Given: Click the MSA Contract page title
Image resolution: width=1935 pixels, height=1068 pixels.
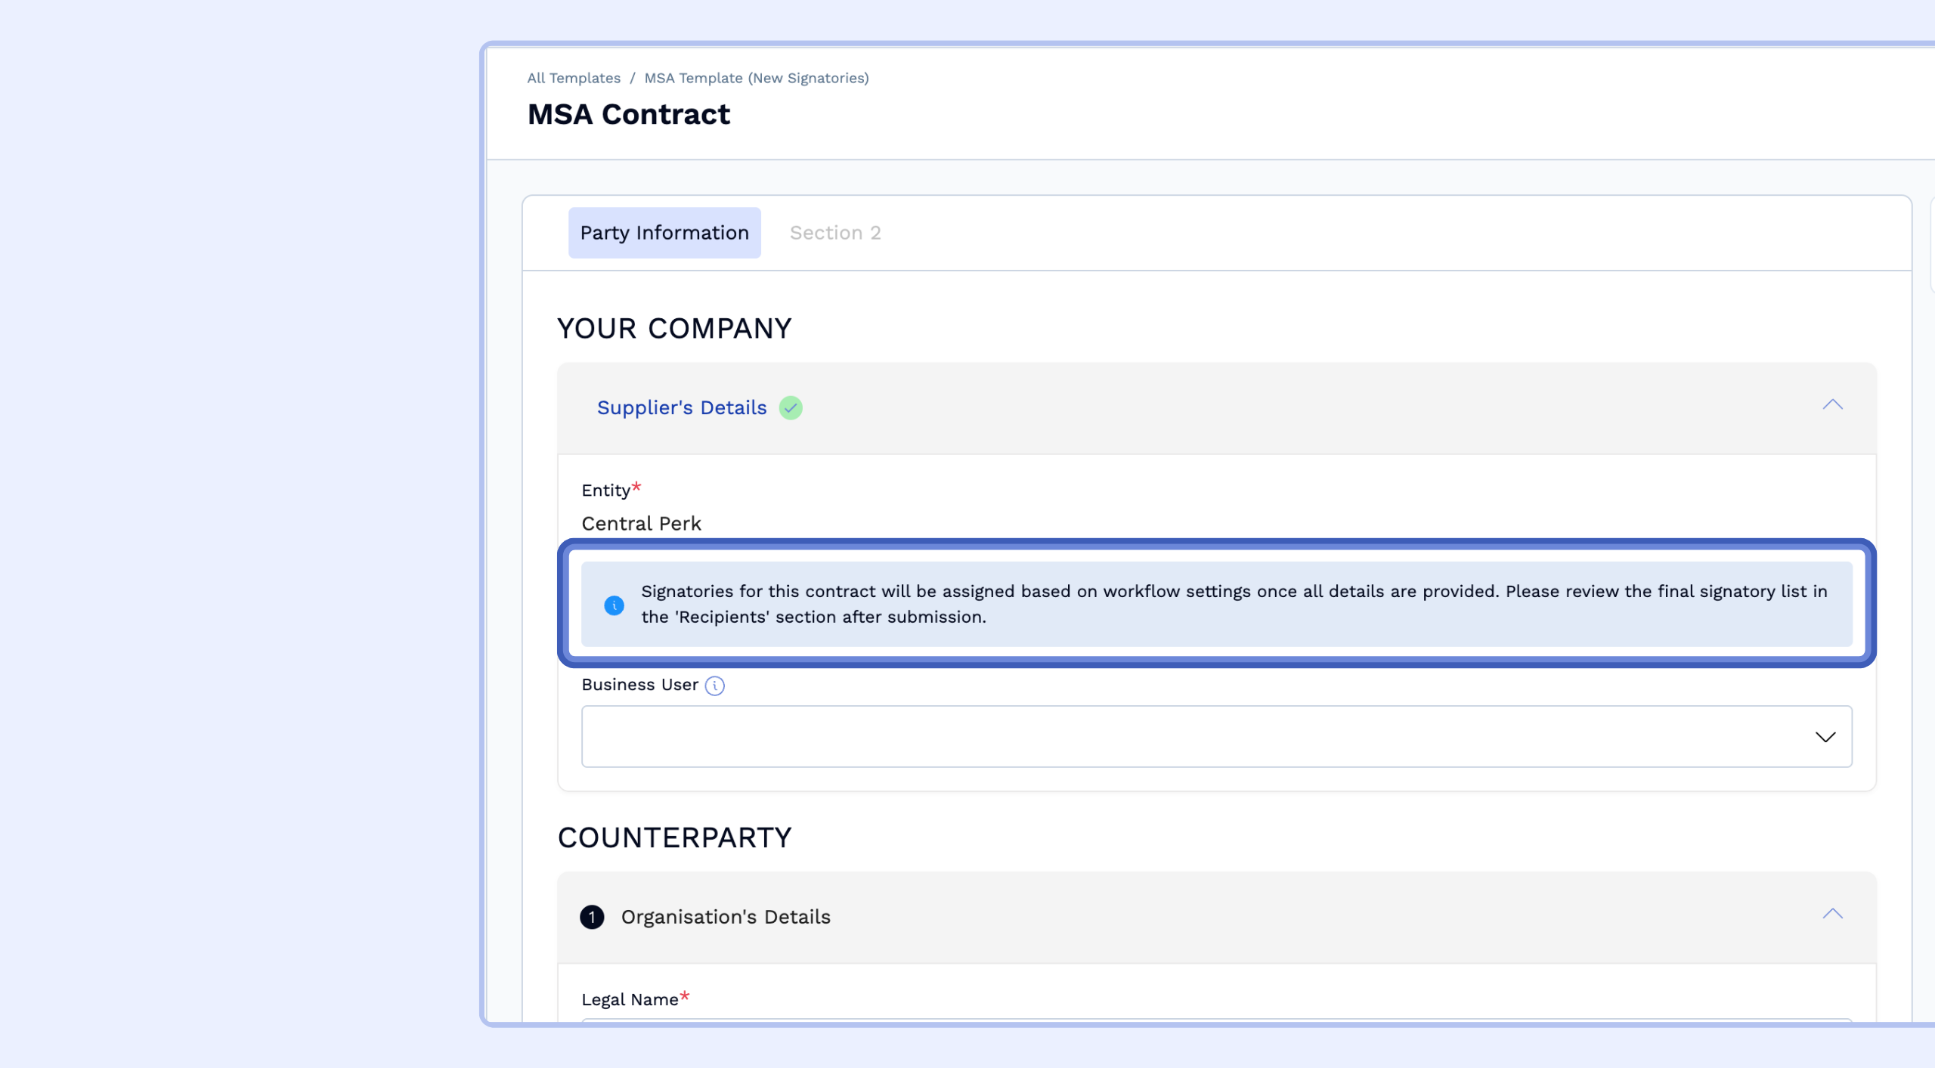Looking at the screenshot, I should point(629,114).
